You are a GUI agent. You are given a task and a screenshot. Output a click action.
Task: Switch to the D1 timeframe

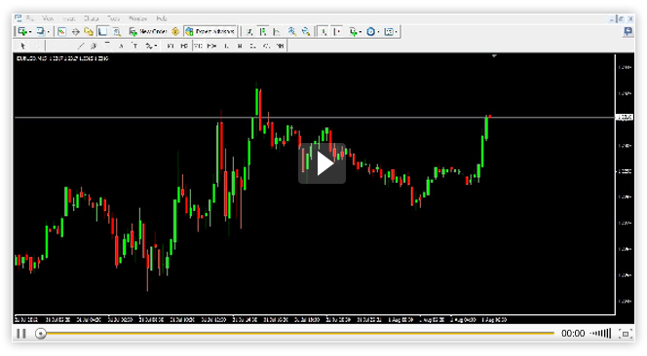click(x=253, y=46)
